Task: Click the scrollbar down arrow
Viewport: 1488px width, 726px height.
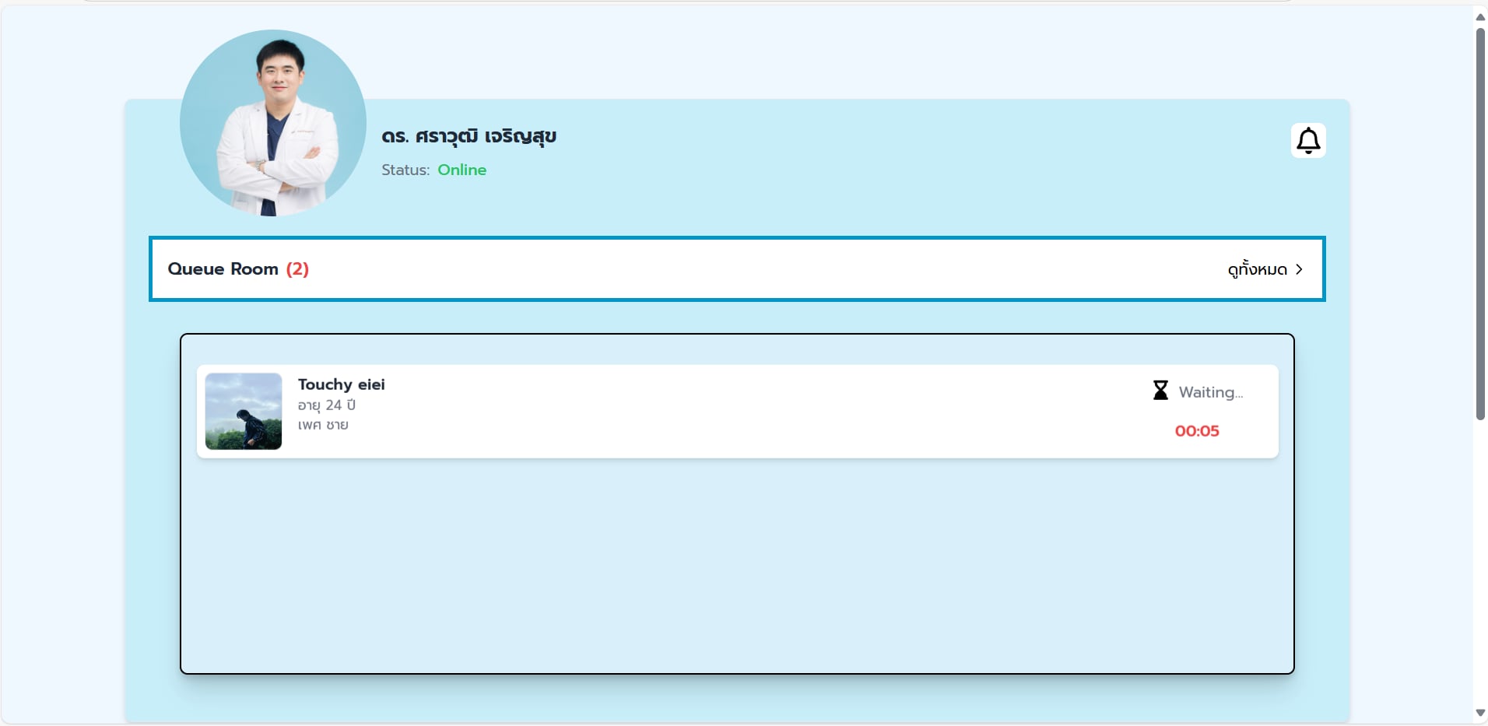Action: coord(1480,713)
